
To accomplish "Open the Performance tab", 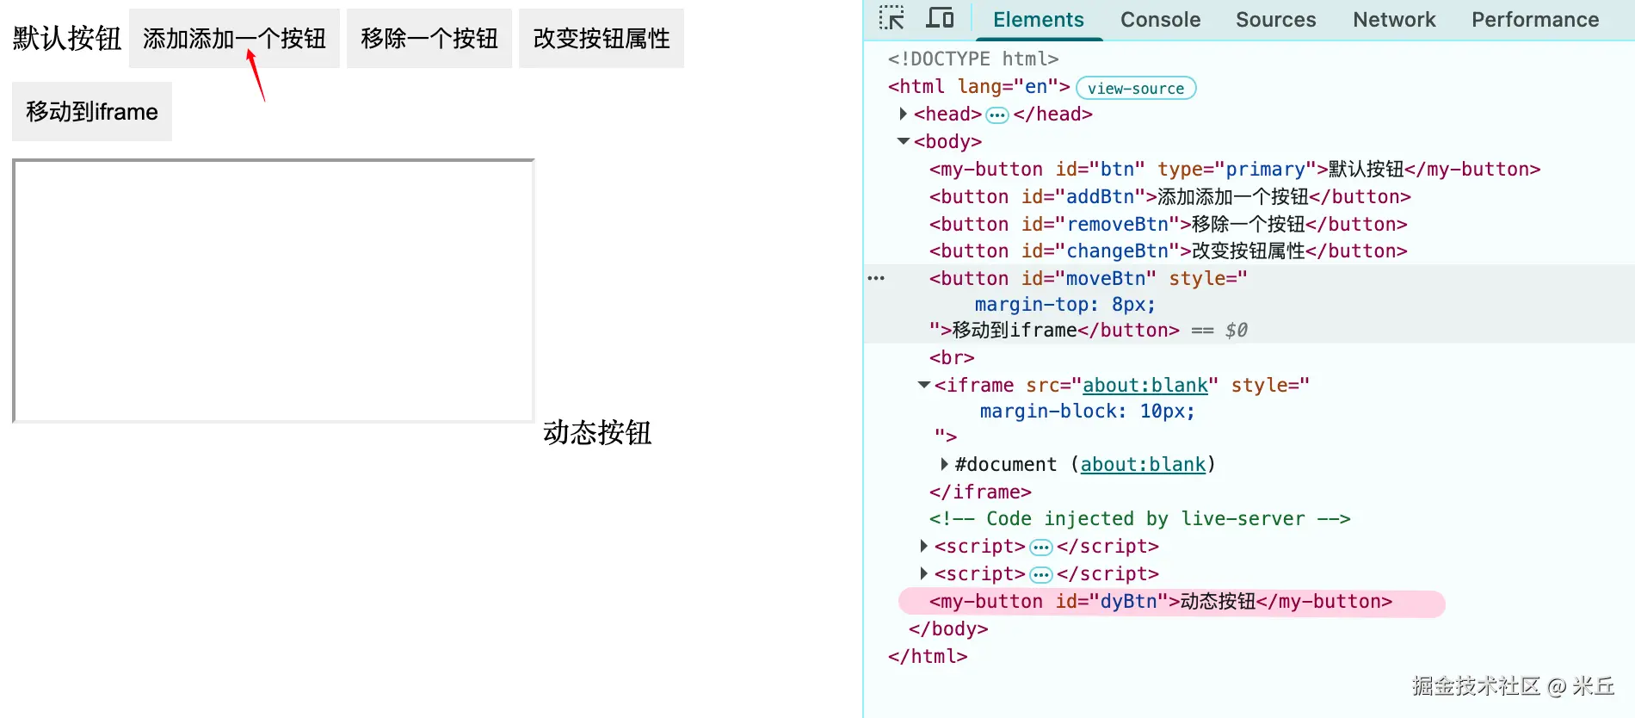I will 1535,20.
